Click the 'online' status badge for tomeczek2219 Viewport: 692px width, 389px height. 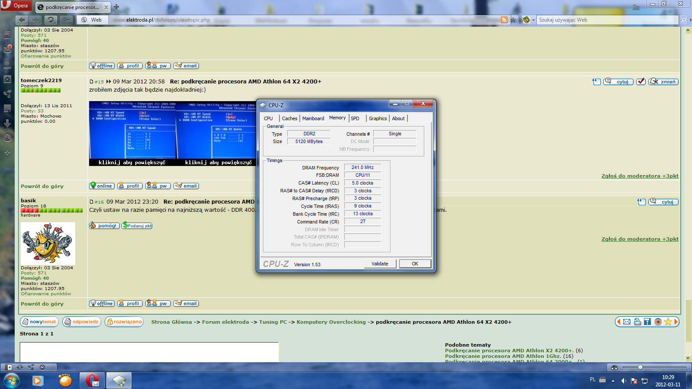tap(102, 186)
